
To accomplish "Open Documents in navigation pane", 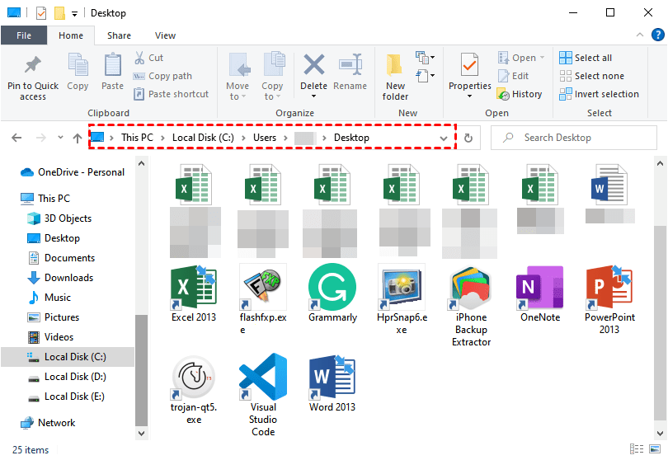I will (x=61, y=258).
